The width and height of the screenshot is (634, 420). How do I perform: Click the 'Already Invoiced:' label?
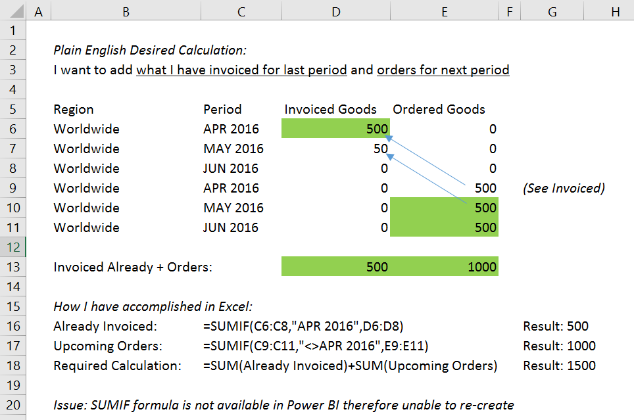105,326
